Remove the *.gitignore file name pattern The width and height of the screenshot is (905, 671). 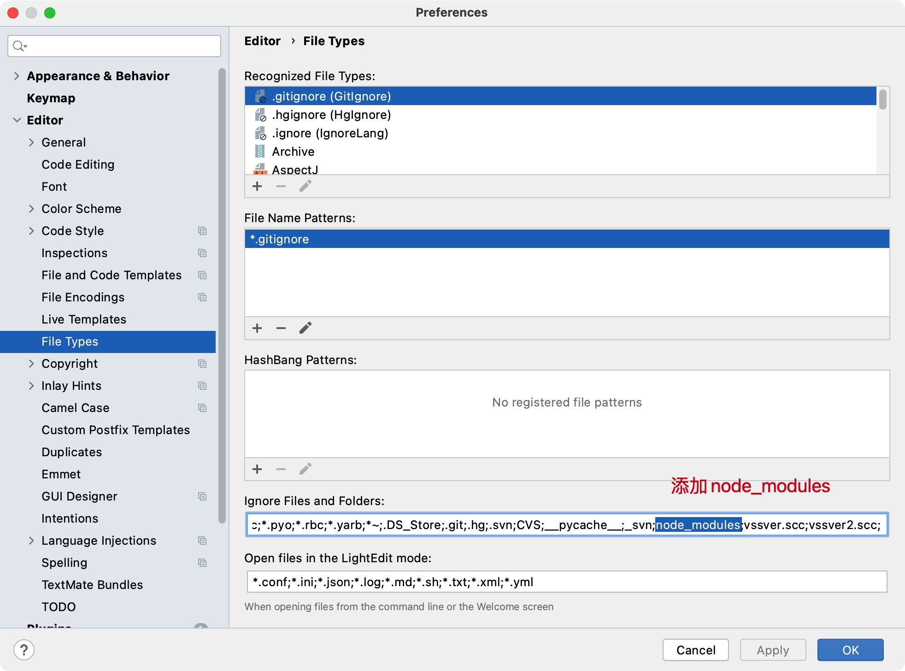[281, 328]
